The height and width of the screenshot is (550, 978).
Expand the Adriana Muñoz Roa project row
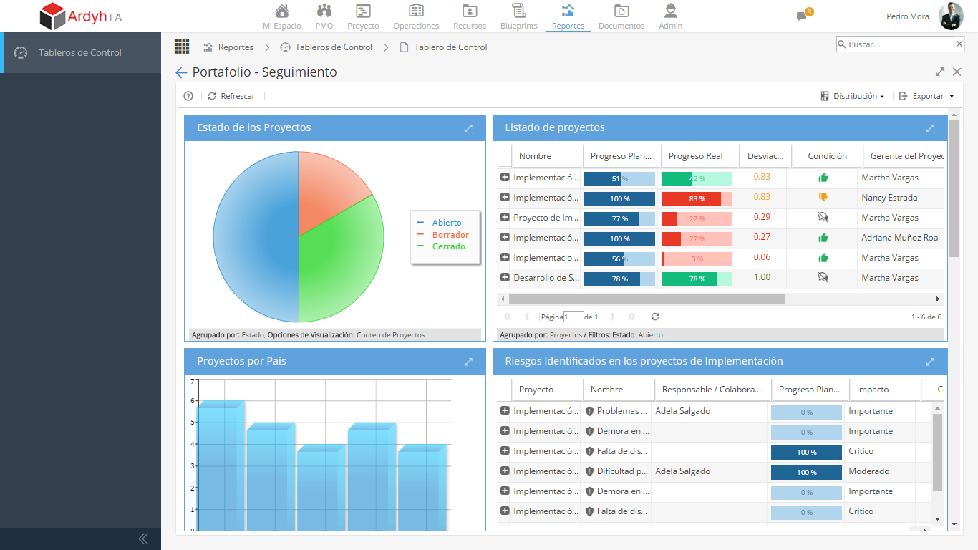point(505,237)
